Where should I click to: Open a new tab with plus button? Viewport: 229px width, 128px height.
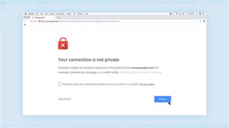pyautogui.click(x=58, y=18)
